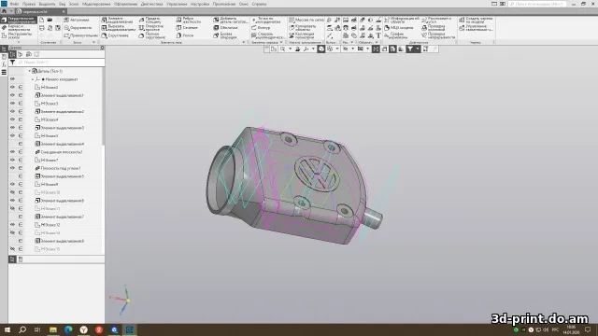Image resolution: width=598 pixels, height=336 pixels.
Task: Select the Autoline (Автолиния) sketch tool
Action: point(77,20)
